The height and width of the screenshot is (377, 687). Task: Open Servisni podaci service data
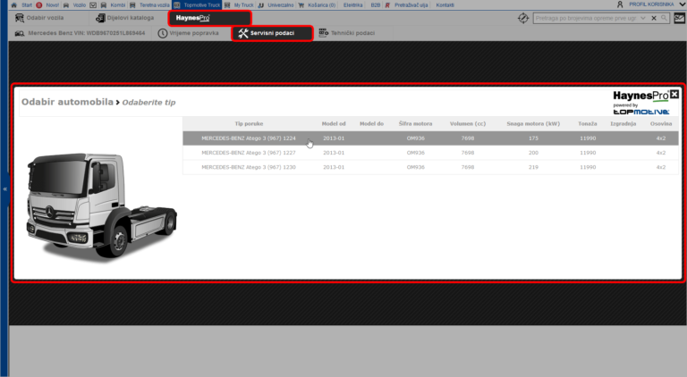tap(272, 33)
